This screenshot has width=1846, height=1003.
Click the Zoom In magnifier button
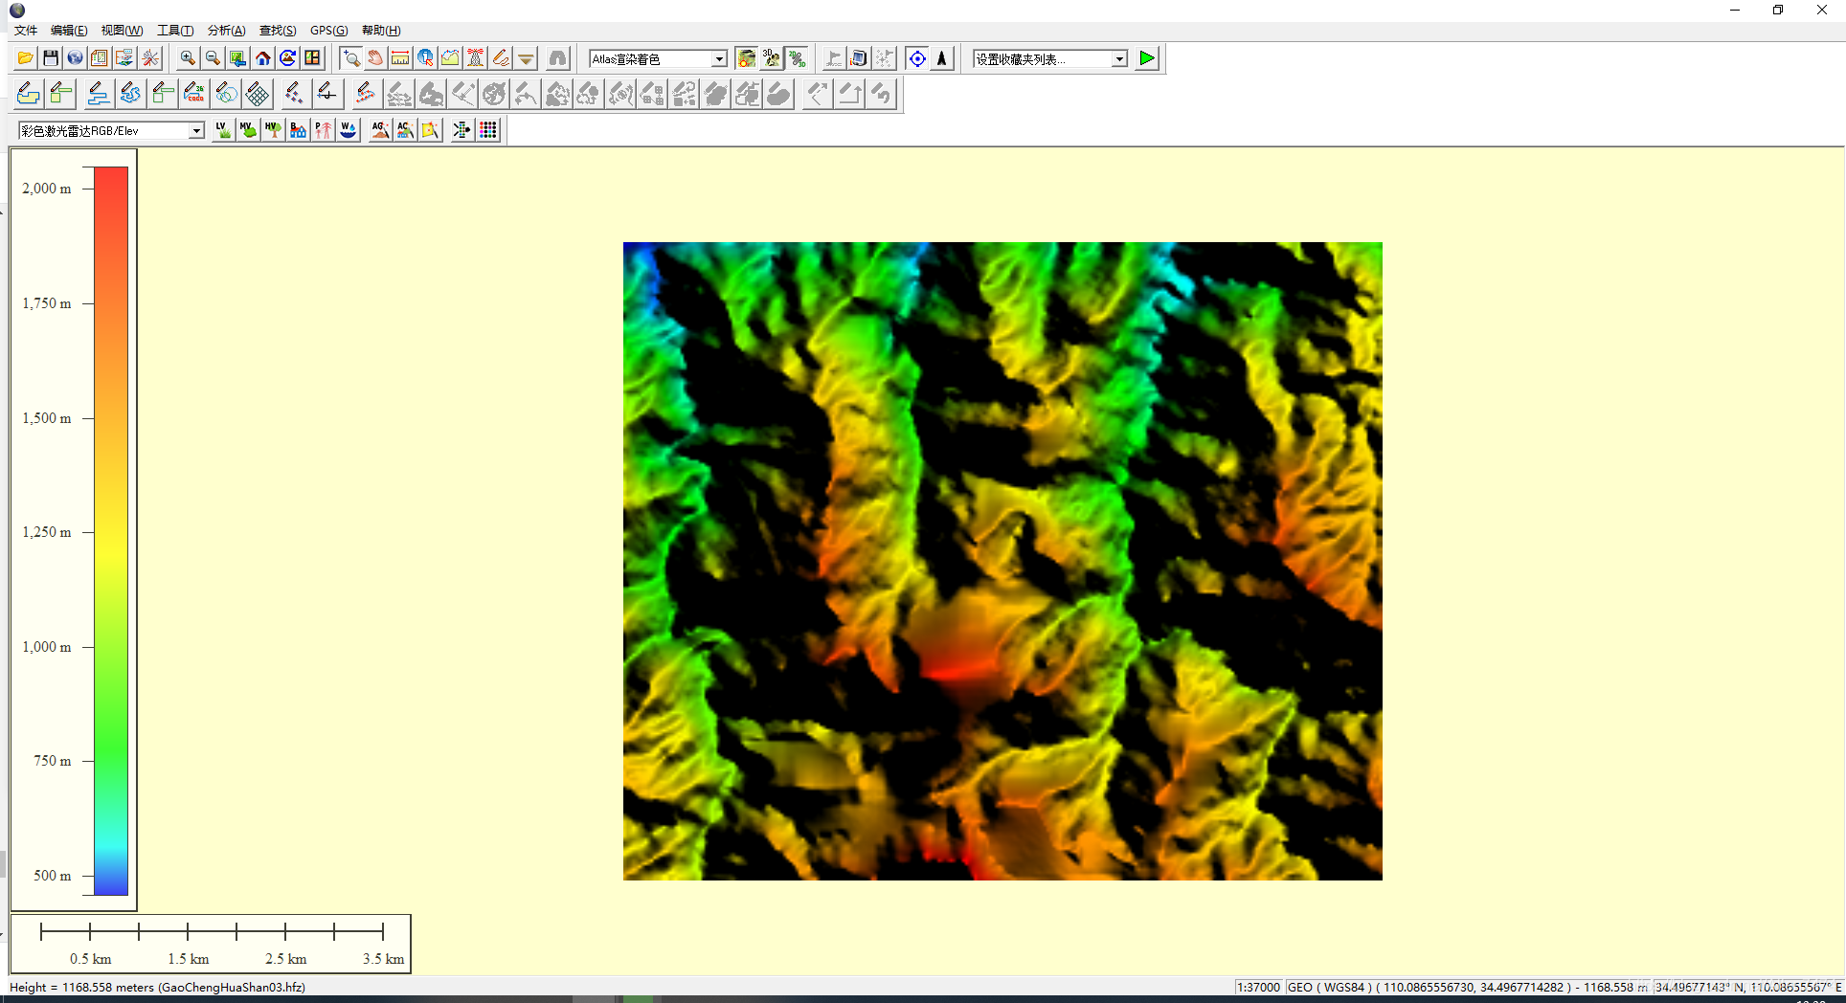tap(188, 58)
